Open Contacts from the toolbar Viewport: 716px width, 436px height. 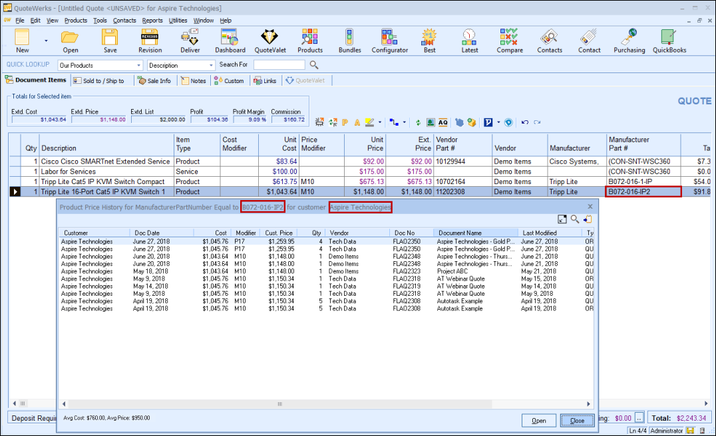coord(550,41)
